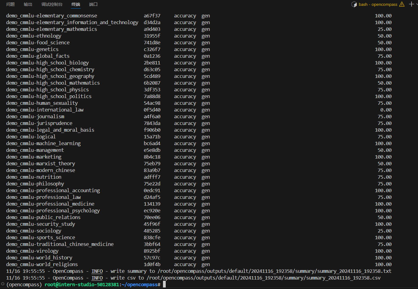Screen dimensions: 418x289
Task: Click demo_cmmlu-nutrition entry
Action: pyautogui.click(x=34, y=177)
